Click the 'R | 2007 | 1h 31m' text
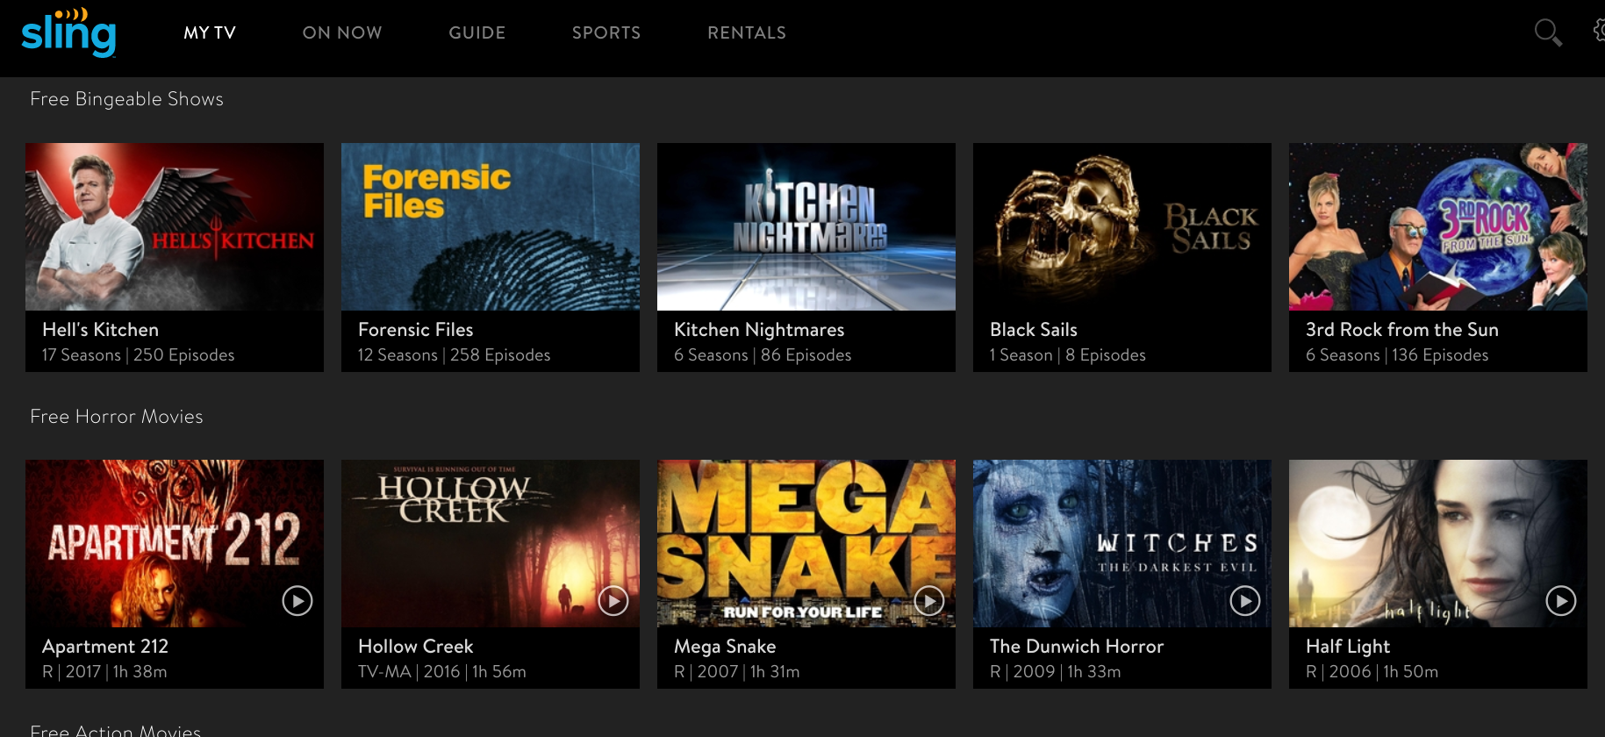The width and height of the screenshot is (1605, 737). pos(737,672)
